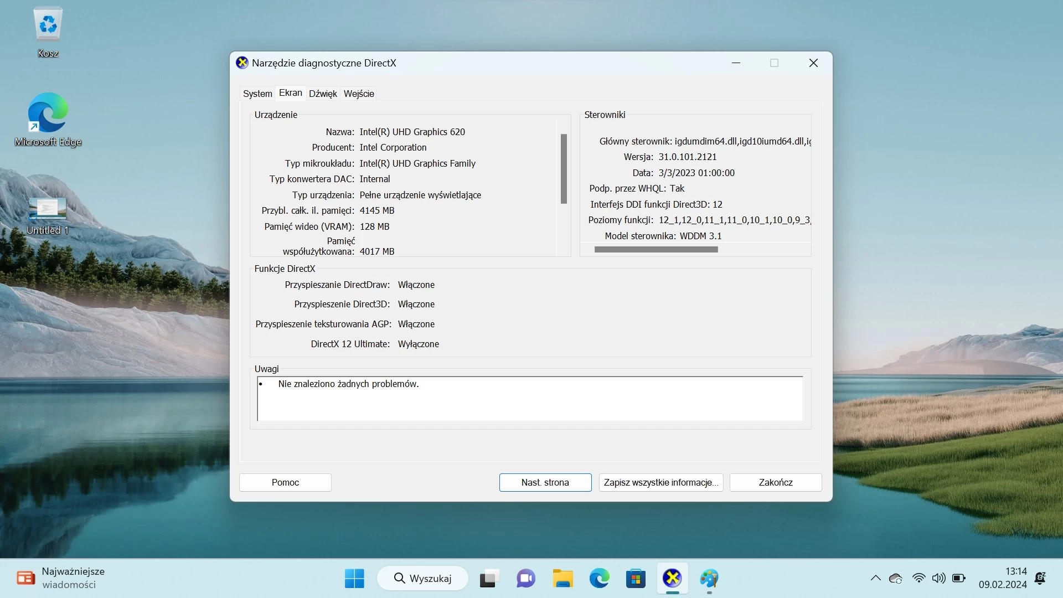
Task: Click the Nast. strona button
Action: (x=545, y=482)
